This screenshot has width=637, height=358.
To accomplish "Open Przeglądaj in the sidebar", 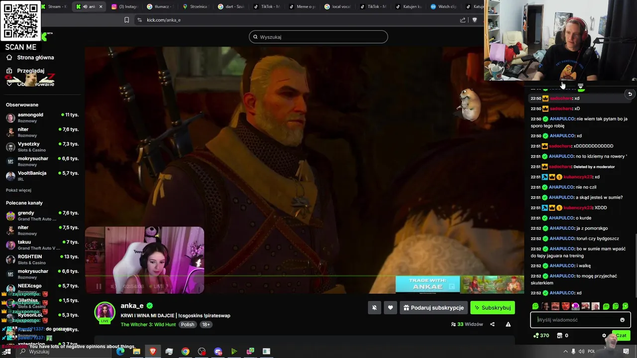I will click(x=25, y=71).
